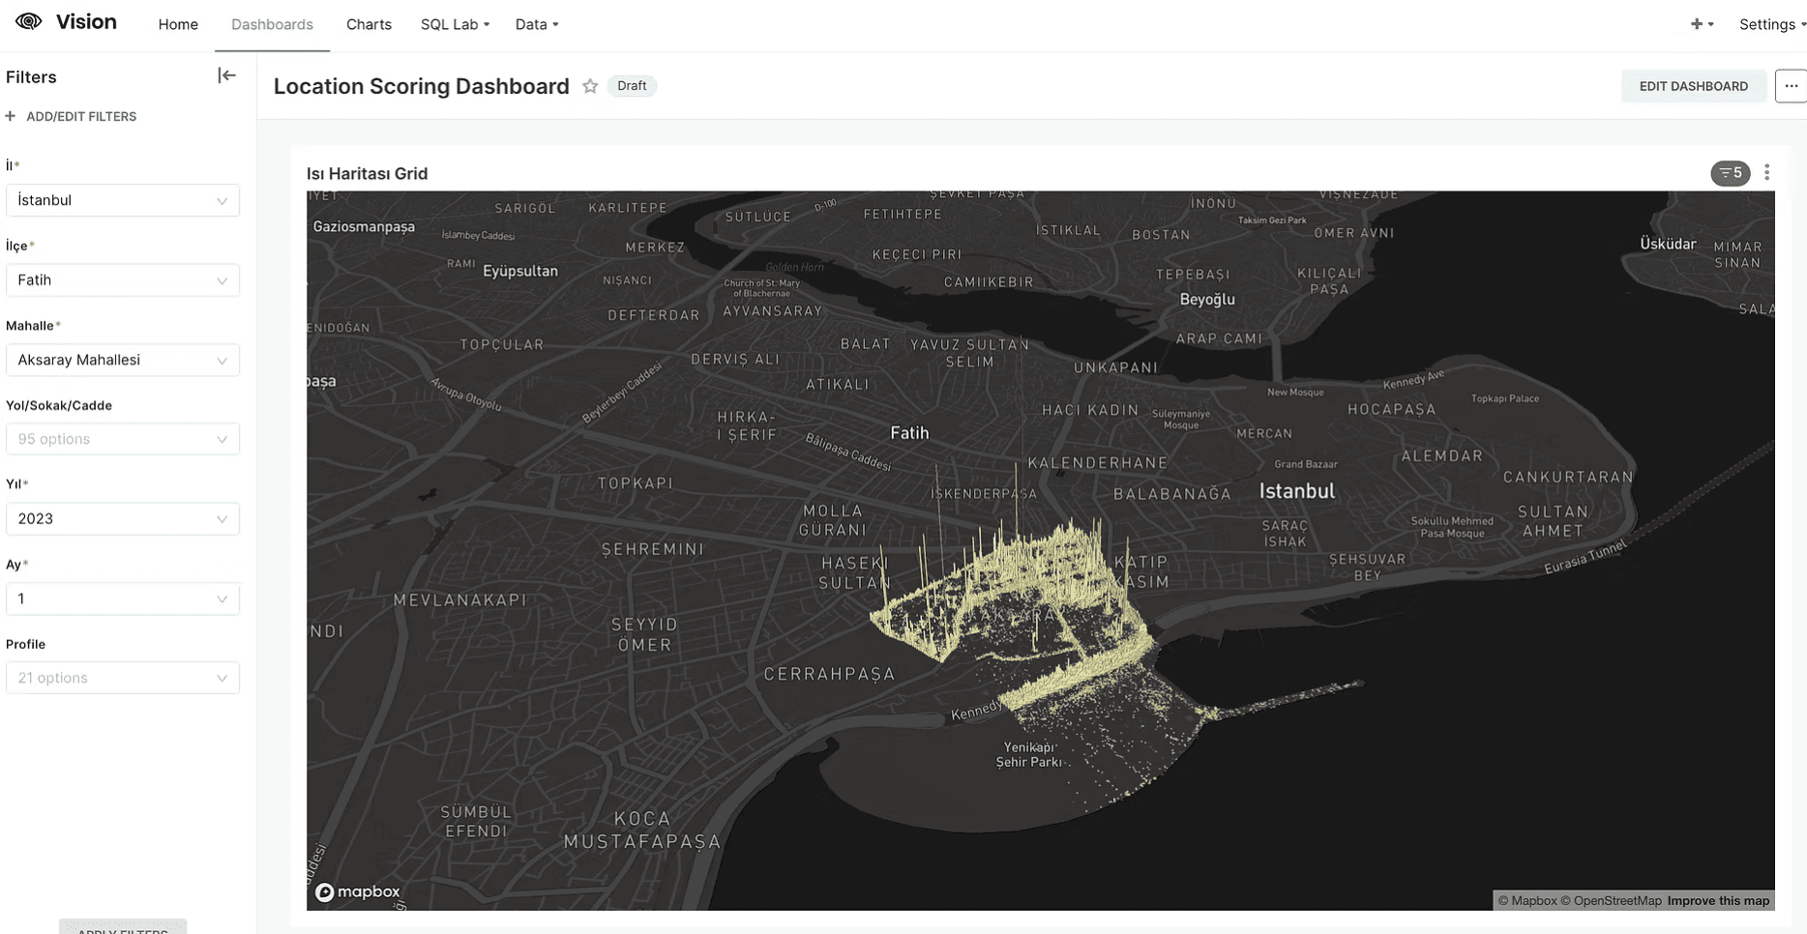The height and width of the screenshot is (934, 1807).
Task: Open the Improve this map link
Action: pyautogui.click(x=1718, y=900)
